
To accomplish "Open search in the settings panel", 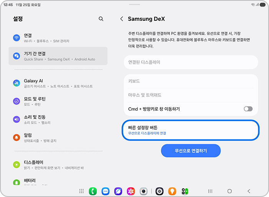I will (101, 19).
